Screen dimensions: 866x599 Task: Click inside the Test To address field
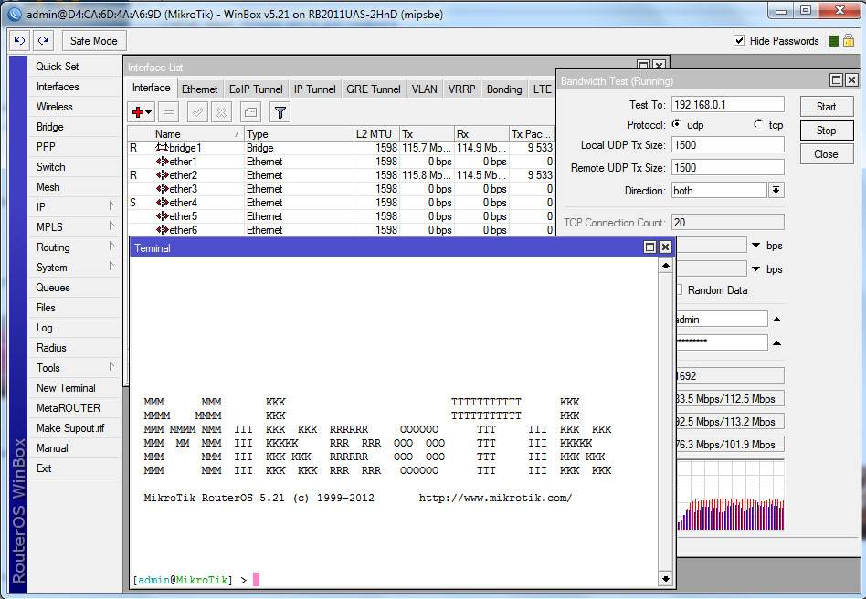(726, 104)
